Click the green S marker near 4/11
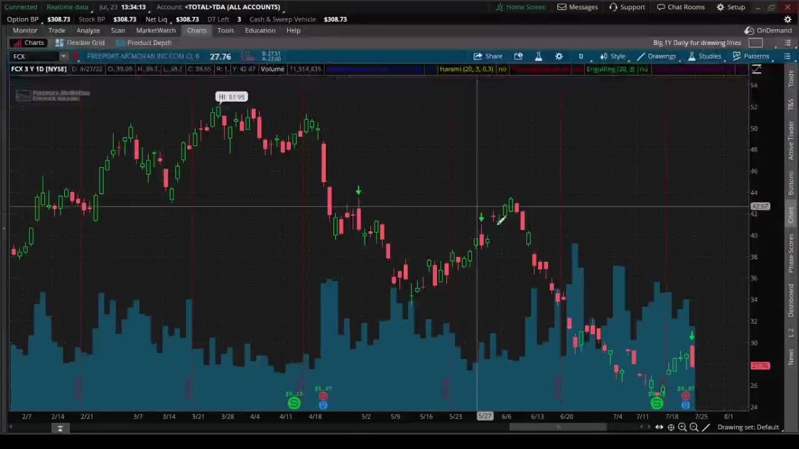799x449 pixels. pyautogui.click(x=293, y=404)
